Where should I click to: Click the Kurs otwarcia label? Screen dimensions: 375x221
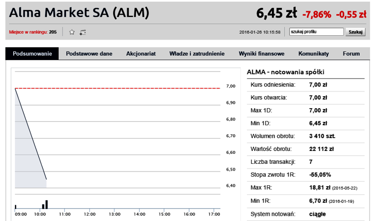(269, 98)
